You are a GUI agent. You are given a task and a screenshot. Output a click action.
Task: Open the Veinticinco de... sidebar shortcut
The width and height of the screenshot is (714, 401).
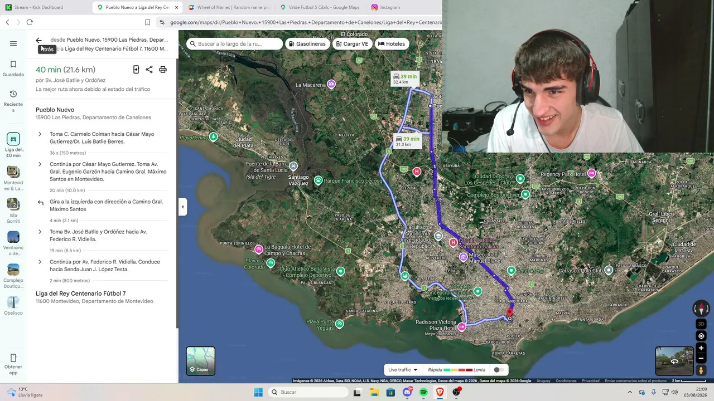pos(13,244)
